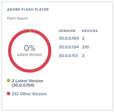This screenshot has width=114, height=112.
Task: Click the green Latest Version legend dot
Action: coord(8,81)
